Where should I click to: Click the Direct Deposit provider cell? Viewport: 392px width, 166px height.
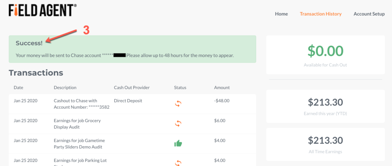click(128, 101)
